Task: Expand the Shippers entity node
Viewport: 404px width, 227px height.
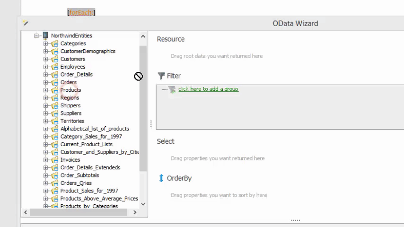Action: [45, 105]
